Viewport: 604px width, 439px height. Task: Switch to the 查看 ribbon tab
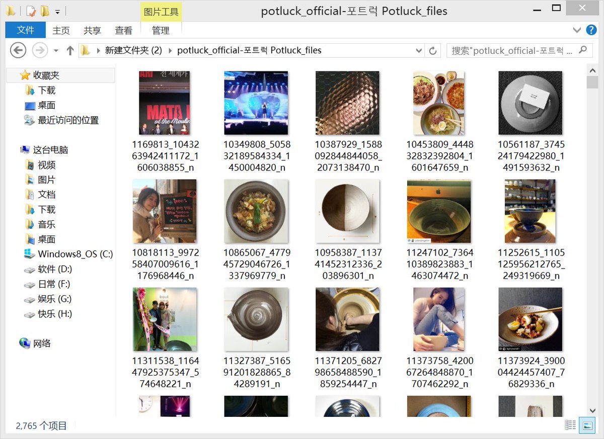(123, 30)
